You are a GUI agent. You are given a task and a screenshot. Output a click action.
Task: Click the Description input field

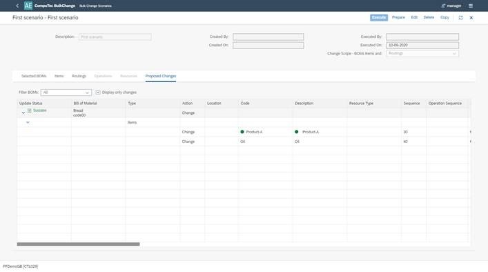pyautogui.click(x=115, y=37)
